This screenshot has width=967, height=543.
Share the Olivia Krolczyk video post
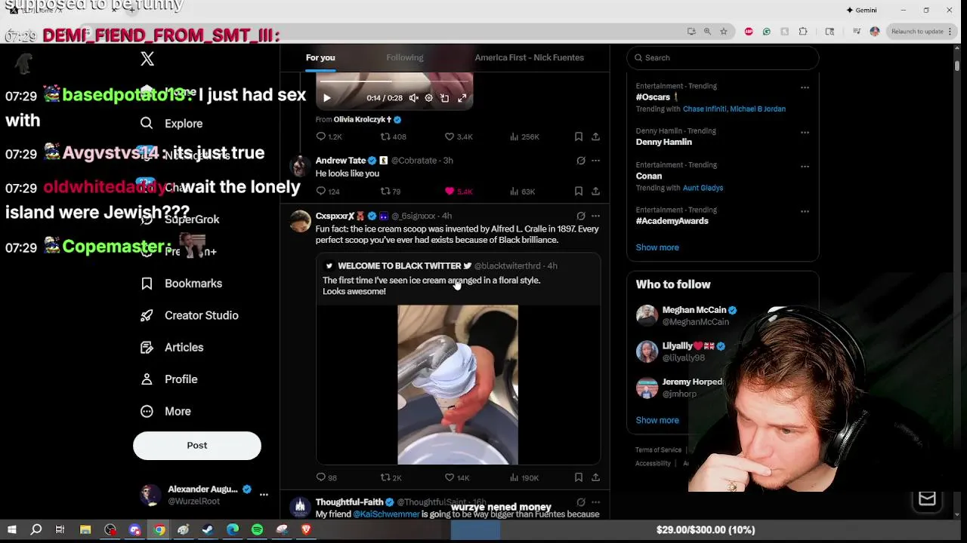click(x=595, y=137)
